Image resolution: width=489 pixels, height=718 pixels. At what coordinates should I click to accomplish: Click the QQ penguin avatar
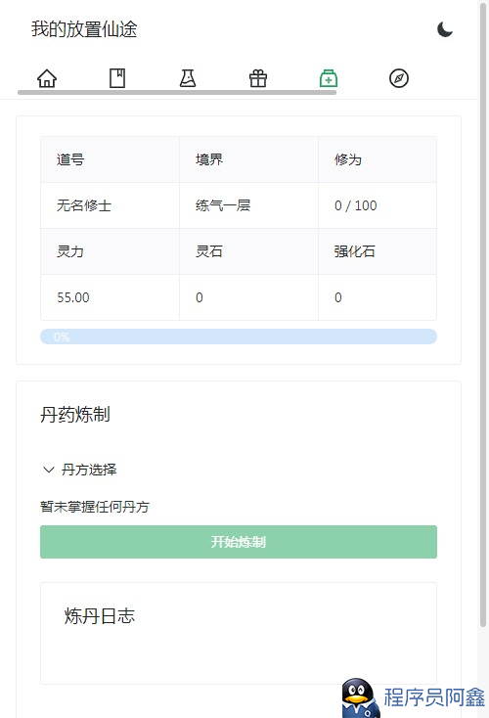360,697
